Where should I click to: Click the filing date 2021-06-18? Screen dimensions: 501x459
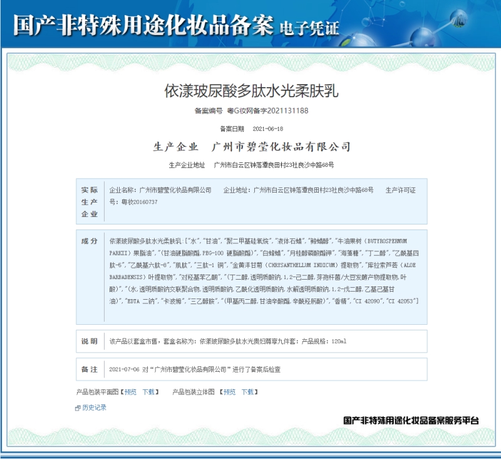click(267, 129)
